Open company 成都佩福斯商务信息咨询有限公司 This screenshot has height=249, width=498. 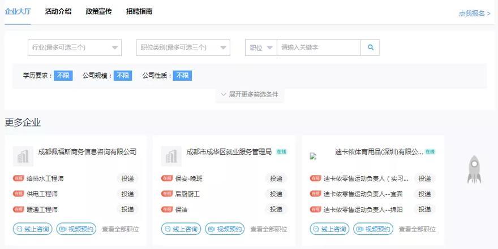(87, 152)
